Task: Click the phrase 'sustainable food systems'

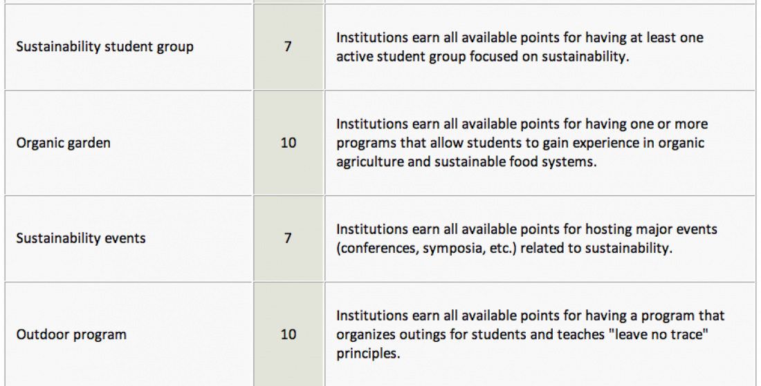Action: (515, 162)
